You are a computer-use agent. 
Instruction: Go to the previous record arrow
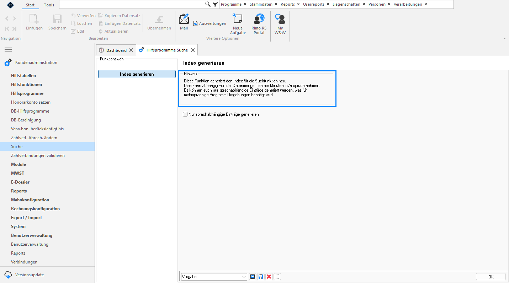click(7, 18)
